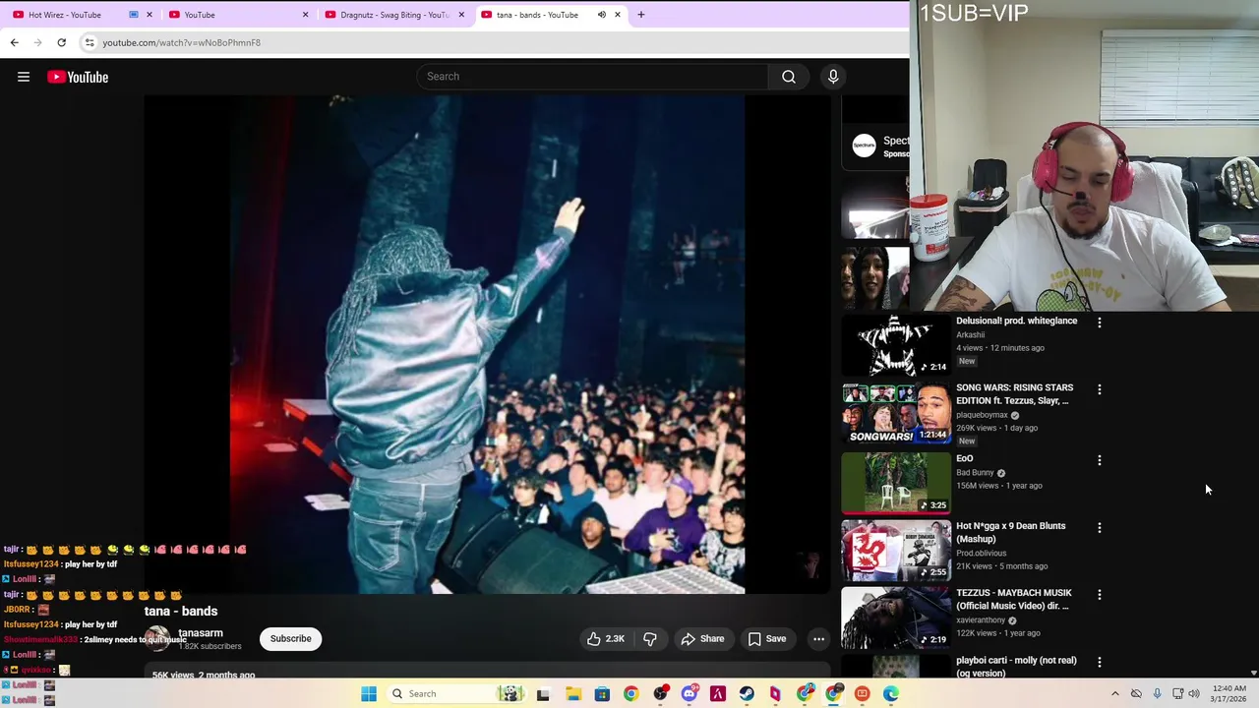Open the Windows Start menu
This screenshot has width=1259, height=708.
369,694
